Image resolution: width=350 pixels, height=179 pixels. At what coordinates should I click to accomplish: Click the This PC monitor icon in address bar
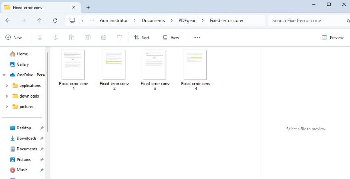click(x=72, y=20)
